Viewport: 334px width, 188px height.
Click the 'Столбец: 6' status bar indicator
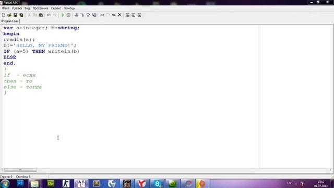(23, 177)
